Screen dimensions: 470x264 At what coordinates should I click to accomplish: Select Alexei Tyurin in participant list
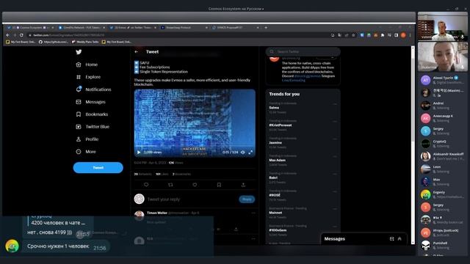(443, 80)
